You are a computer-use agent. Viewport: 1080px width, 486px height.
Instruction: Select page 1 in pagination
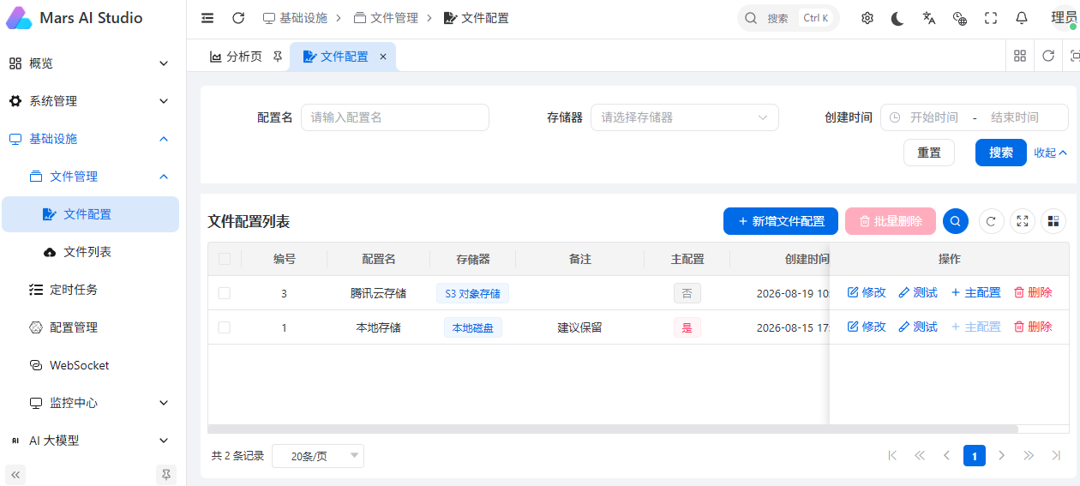[x=974, y=456]
